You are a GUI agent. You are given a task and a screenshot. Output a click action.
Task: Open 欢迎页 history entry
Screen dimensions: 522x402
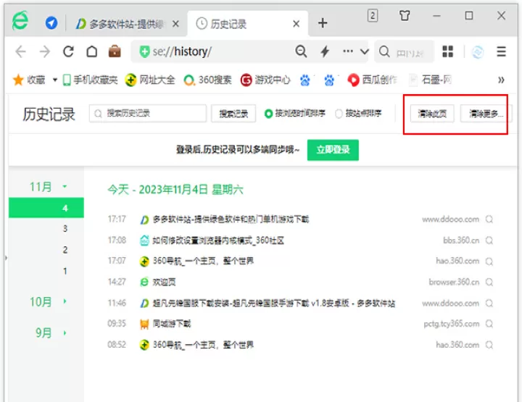164,282
